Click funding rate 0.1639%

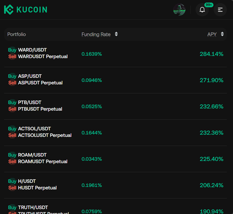pyautogui.click(x=92, y=54)
